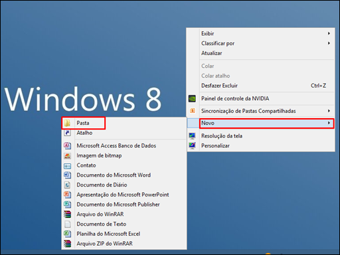The width and height of the screenshot is (340, 255).
Task: Select Imagem de bitmap
Action: click(124, 155)
